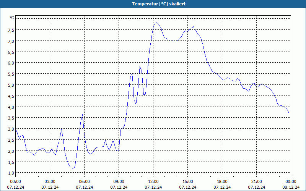The height and width of the screenshot is (191, 306).
Task: Select the 1,0 y-axis label
Action: point(11,173)
